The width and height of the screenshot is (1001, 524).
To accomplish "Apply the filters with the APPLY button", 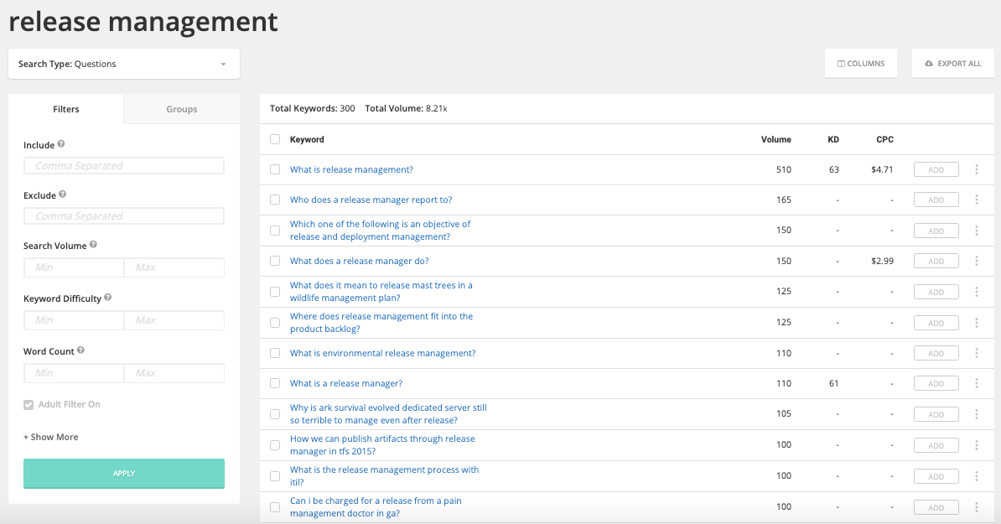I will point(124,474).
